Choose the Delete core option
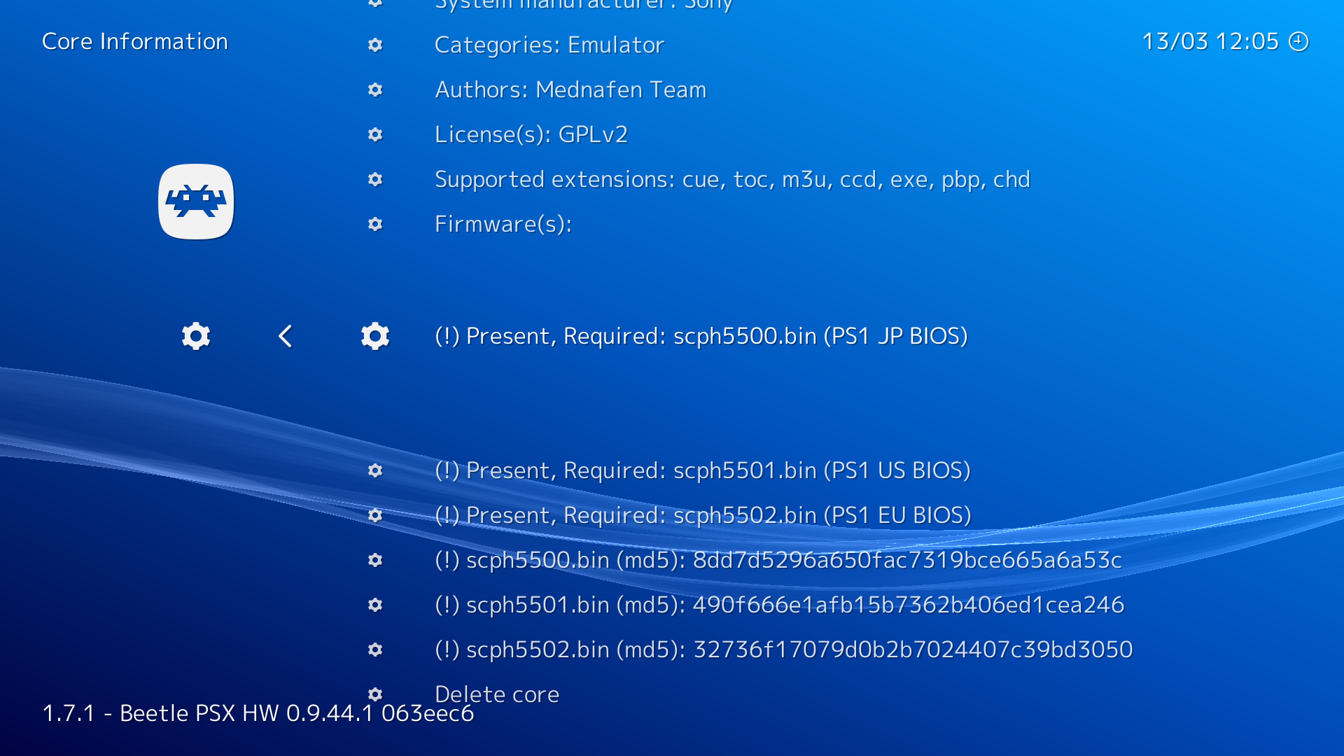This screenshot has width=1344, height=756. [x=497, y=694]
